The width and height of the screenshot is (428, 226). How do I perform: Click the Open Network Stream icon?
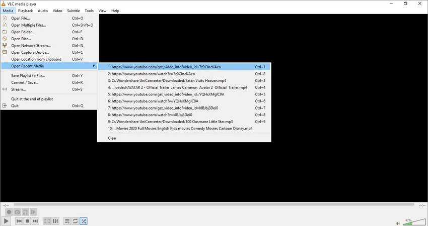point(5,45)
